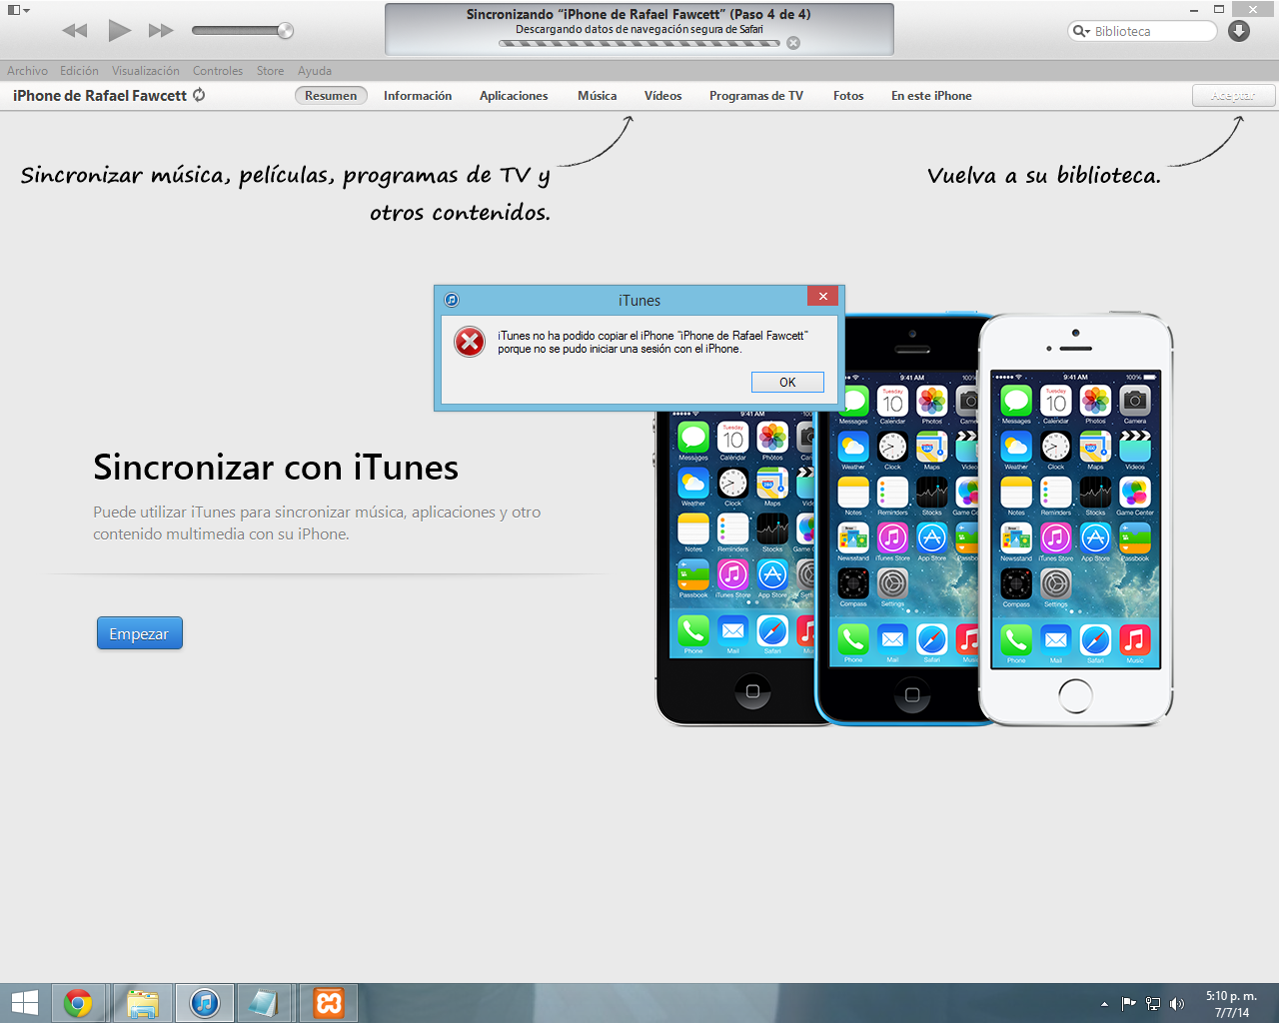This screenshot has height=1023, width=1279.
Task: Open the iTunes mini menu icon top-left
Action: coord(18,10)
